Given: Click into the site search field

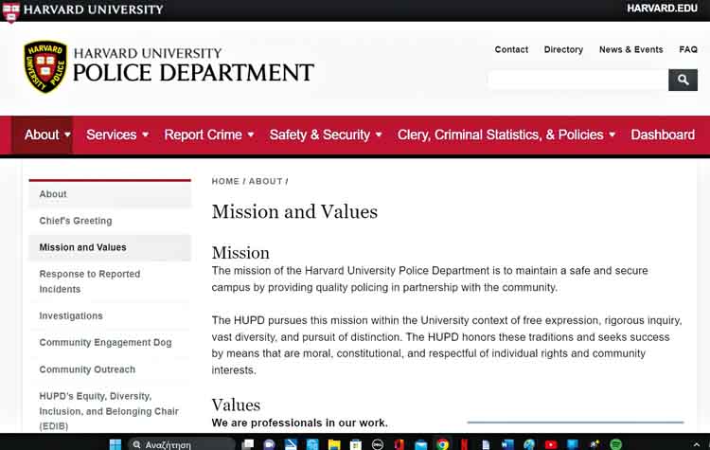Looking at the screenshot, I should point(577,81).
